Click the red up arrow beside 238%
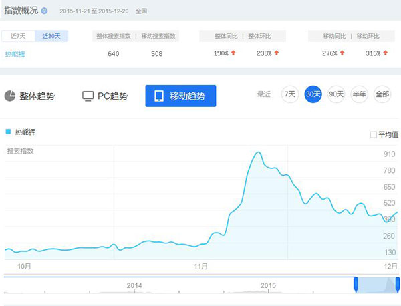This screenshot has height=306, width=401. click(x=277, y=53)
